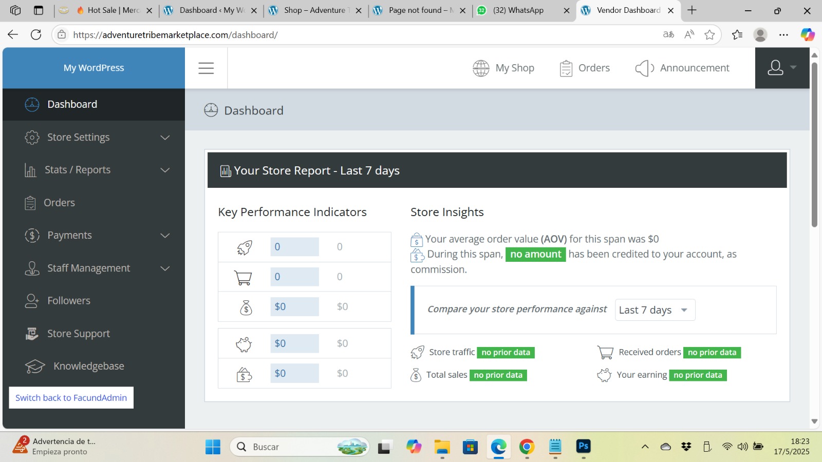Launch Photoshop from the taskbar
Viewport: 822px width, 462px height.
click(x=583, y=447)
